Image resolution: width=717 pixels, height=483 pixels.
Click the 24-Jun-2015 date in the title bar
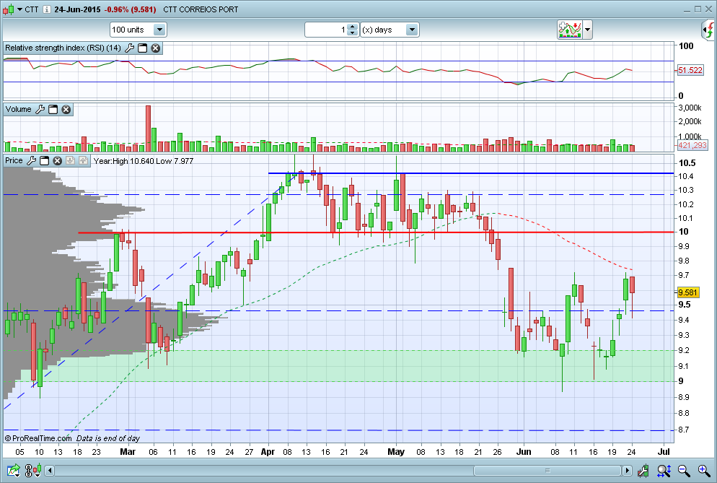point(77,9)
